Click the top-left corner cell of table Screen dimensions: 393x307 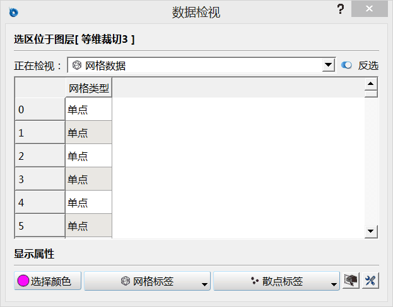(40, 87)
